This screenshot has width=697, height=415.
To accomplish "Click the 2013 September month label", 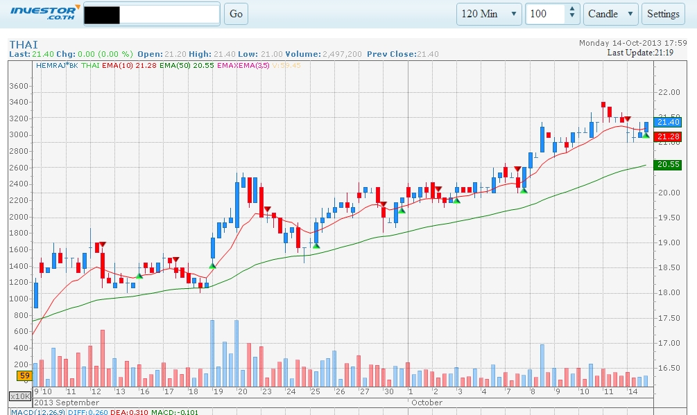I will pyautogui.click(x=67, y=403).
